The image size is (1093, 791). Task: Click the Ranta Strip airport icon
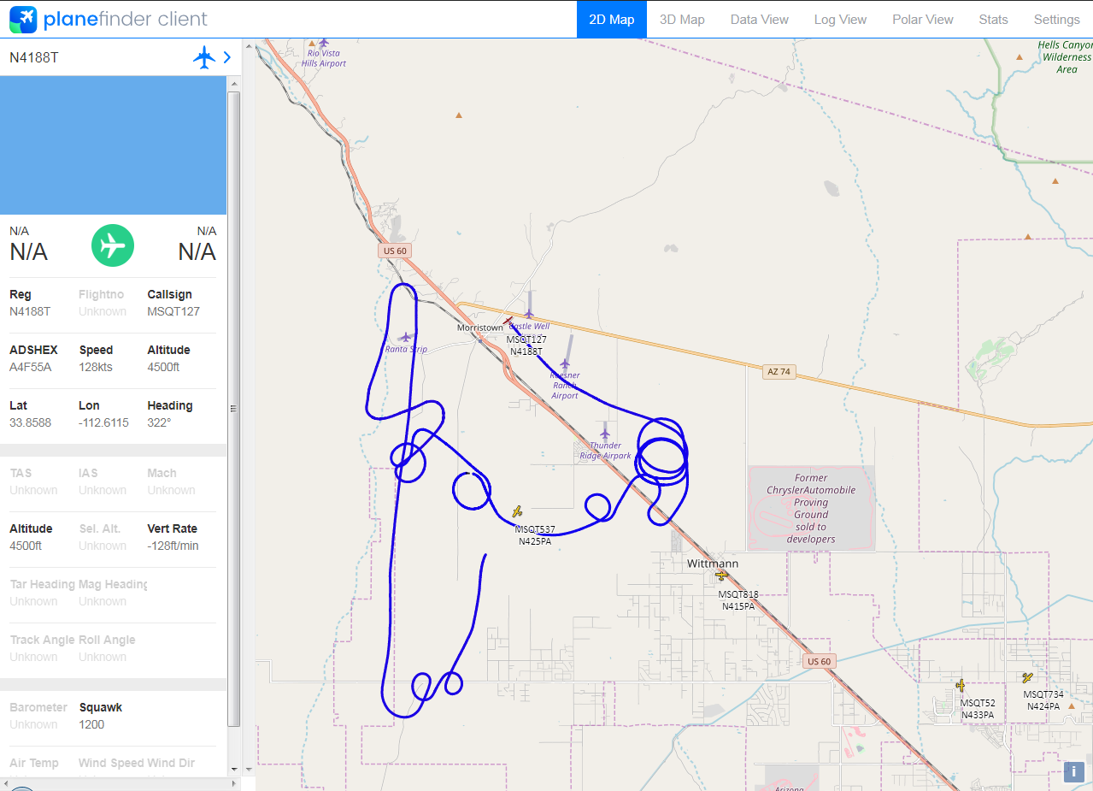(406, 337)
